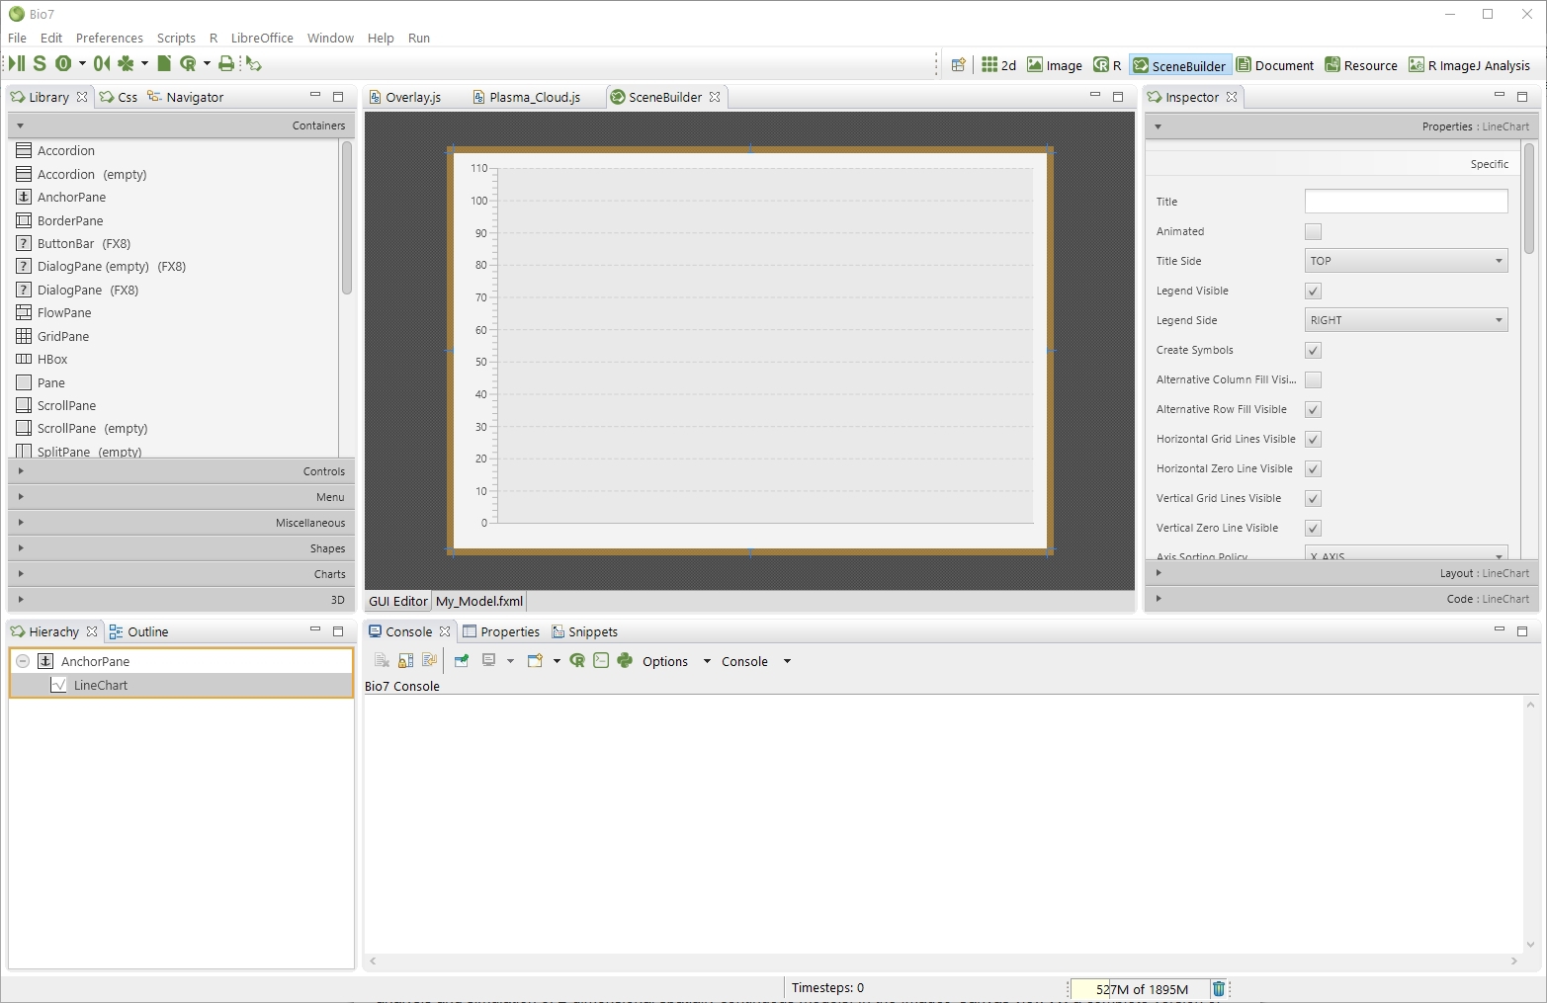Select the LineChart node in the Hierarchy
Screen dimensions: 1547x1003
click(x=102, y=685)
